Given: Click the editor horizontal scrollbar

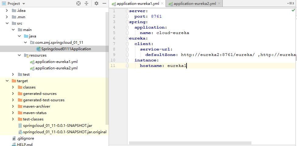Looking at the screenshot, I should [x=190, y=143].
